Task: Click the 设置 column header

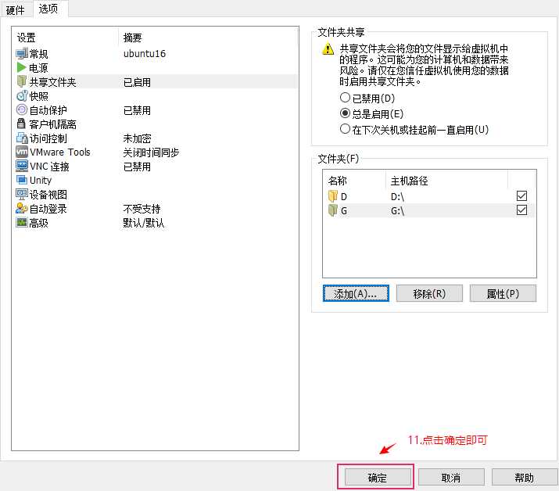Action: tap(26, 38)
